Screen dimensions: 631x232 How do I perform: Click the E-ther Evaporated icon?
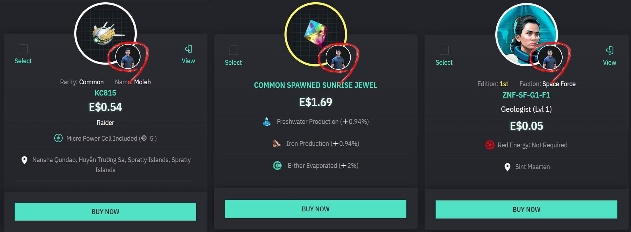pyautogui.click(x=277, y=166)
